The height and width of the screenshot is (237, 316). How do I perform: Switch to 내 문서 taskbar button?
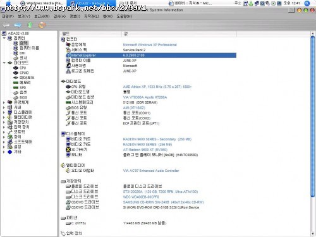[x=128, y=3]
